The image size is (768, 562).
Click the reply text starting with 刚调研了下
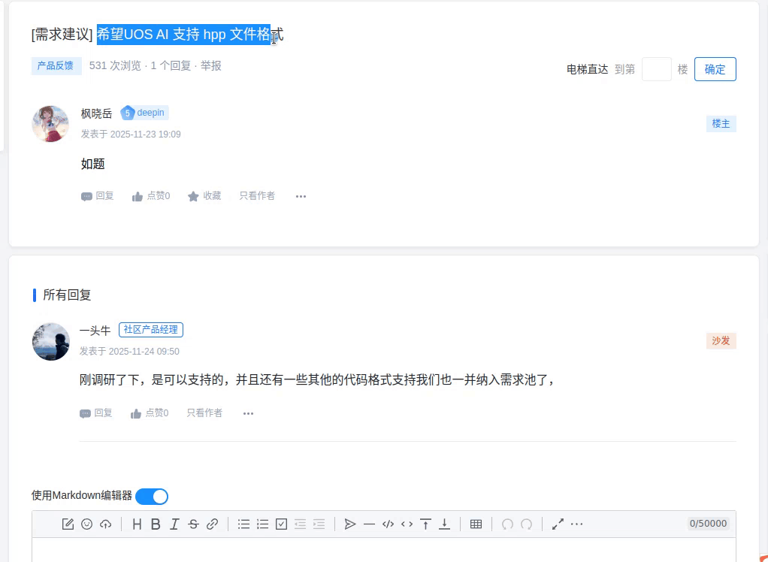click(317, 380)
